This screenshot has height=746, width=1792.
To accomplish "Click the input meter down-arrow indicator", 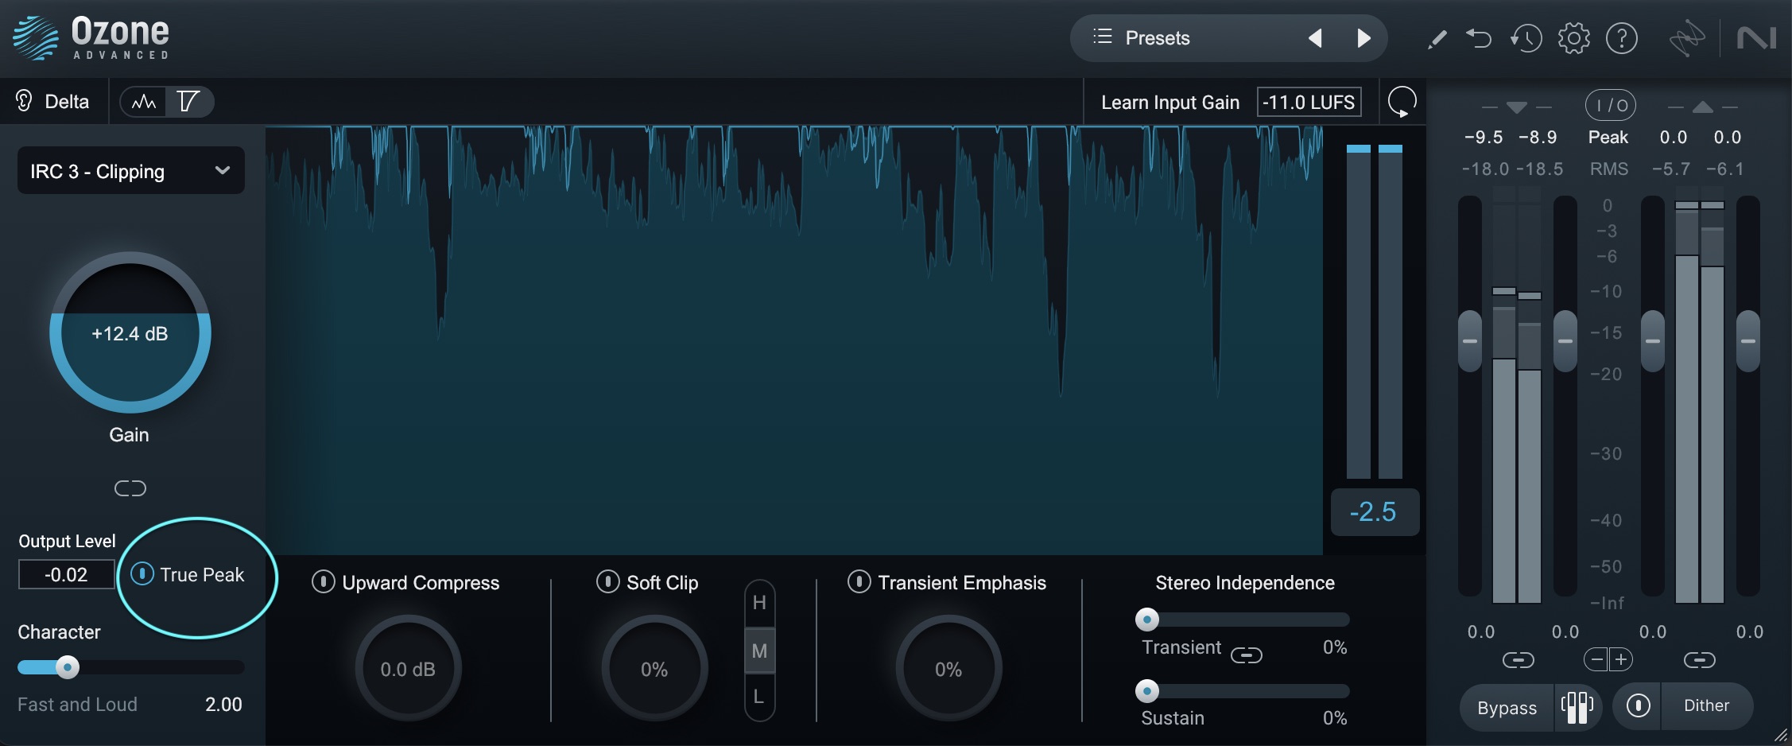I will click(x=1516, y=107).
